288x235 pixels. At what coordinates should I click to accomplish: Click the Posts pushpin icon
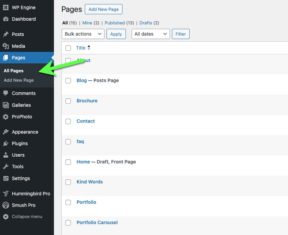point(6,34)
